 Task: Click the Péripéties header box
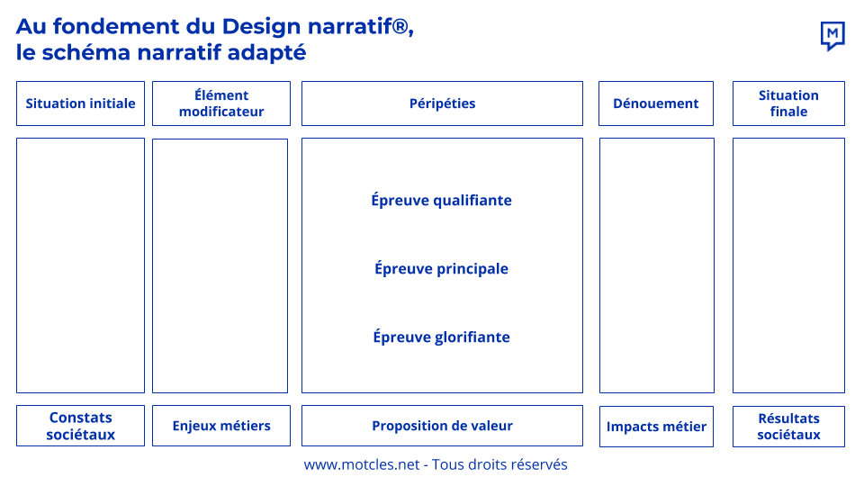click(x=442, y=103)
